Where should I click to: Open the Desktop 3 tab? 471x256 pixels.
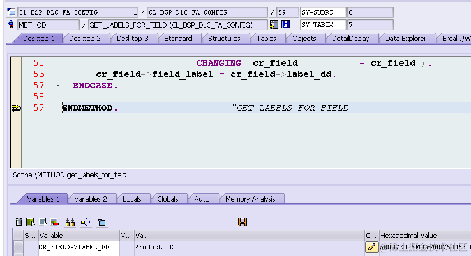132,39
